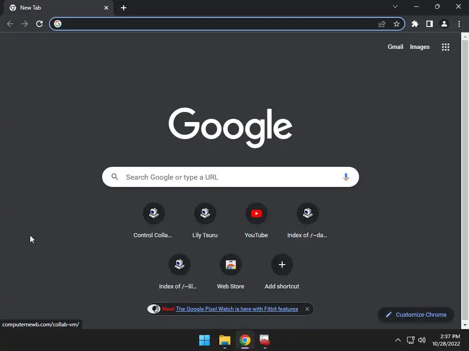Click Add shortcut plus button
The image size is (469, 351).
[x=282, y=265]
